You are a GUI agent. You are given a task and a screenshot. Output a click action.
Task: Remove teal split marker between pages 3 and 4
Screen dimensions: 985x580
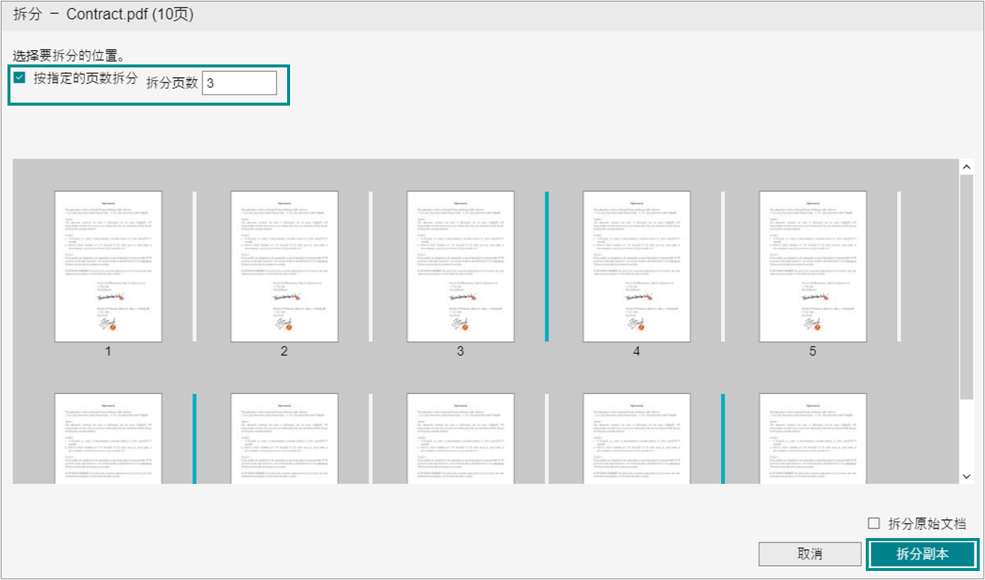(546, 266)
